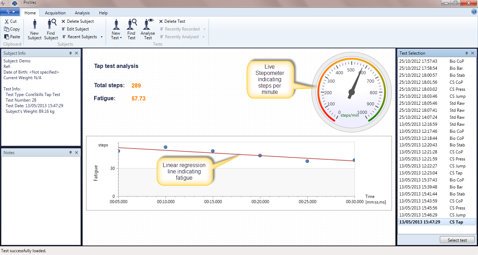The width and height of the screenshot is (478, 255).
Task: Select test 13/05/2013 12:20:43 Bio Stab
Action: 437,145
